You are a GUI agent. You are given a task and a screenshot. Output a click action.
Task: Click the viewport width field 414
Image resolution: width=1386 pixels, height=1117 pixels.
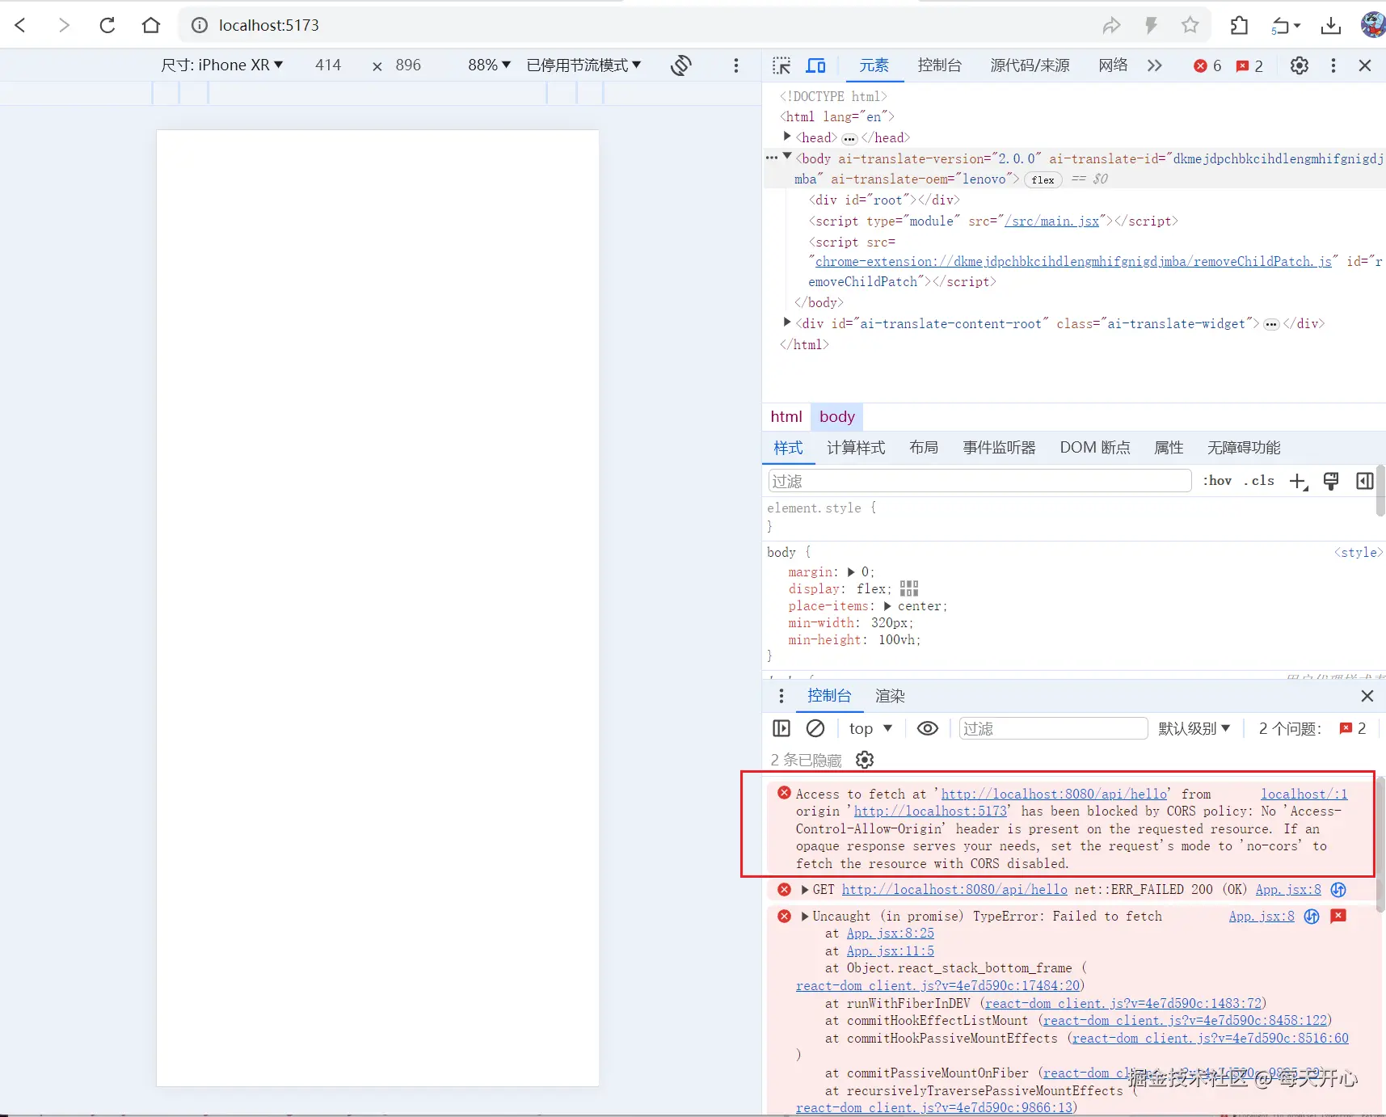328,65
